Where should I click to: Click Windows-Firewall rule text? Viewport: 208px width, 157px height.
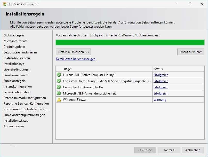click(75, 100)
